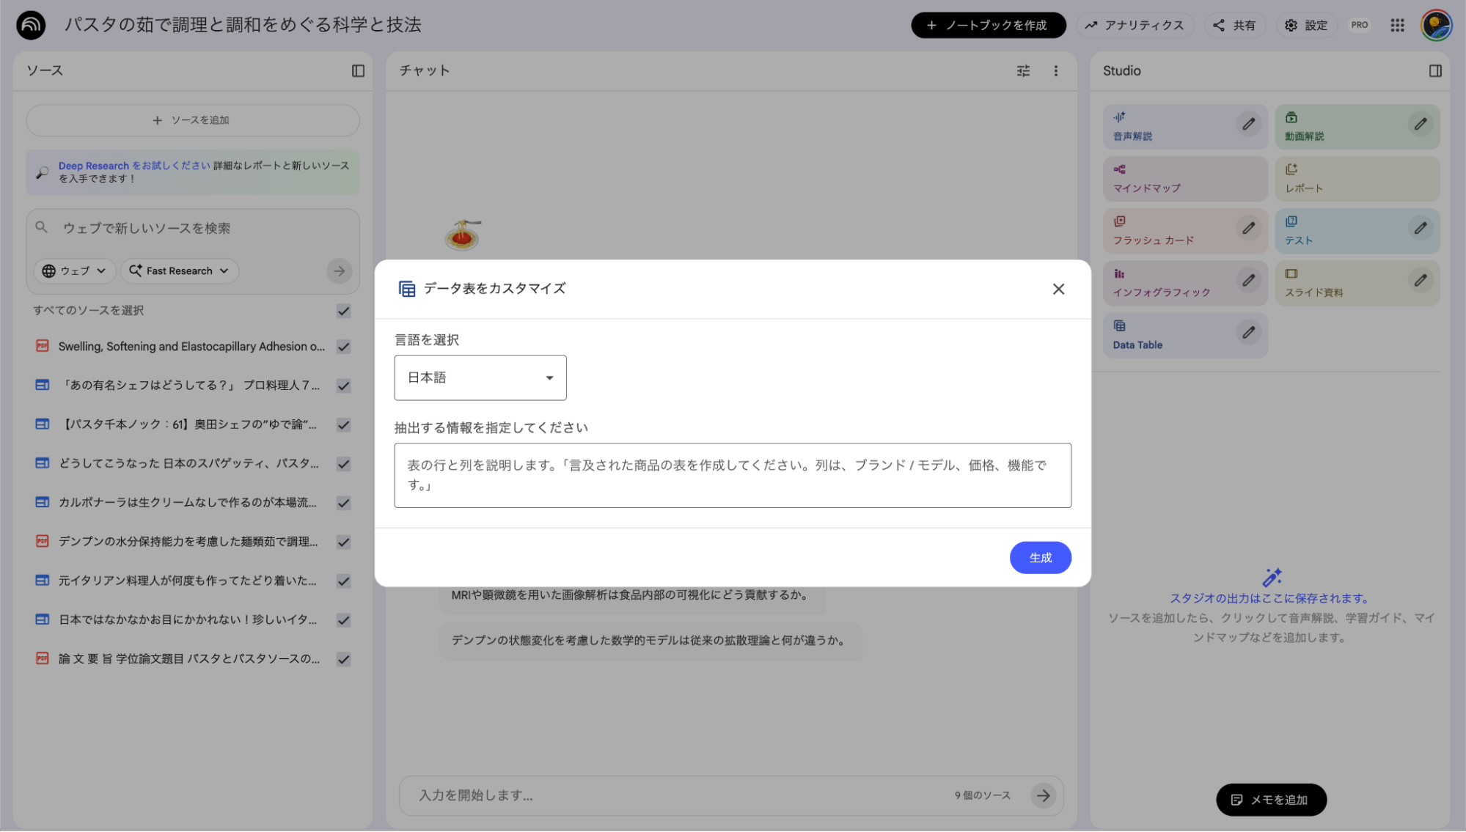
Task: Click the 抽出する情報 text field
Action: (x=732, y=475)
